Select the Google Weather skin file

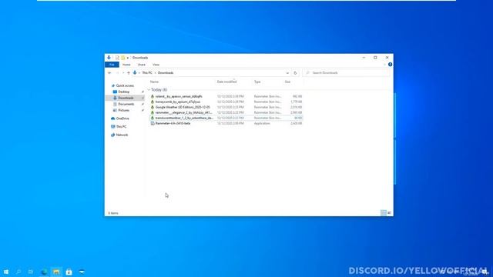(x=226, y=107)
